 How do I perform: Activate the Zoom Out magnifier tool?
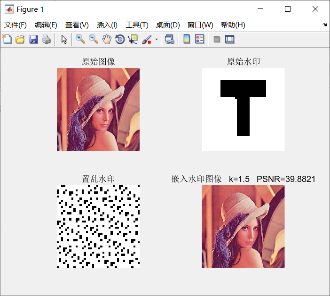click(94, 39)
